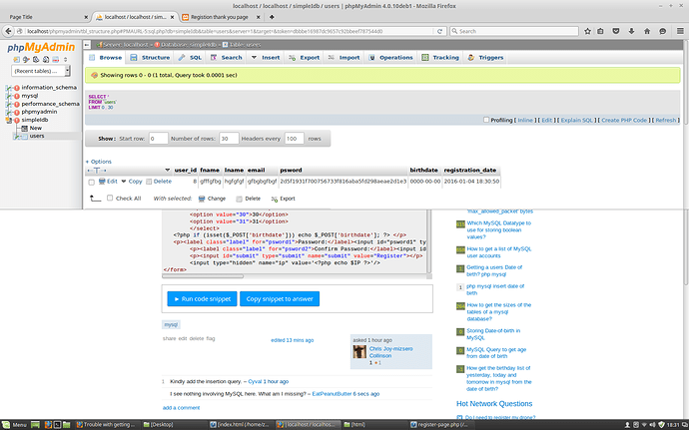The image size is (689, 430).
Task: Click the Refresh link next to Profiling
Action: tap(665, 120)
